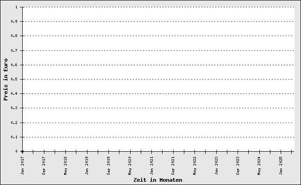Click the 'May 2022' x-axis label
Image resolution: width=301 pixels, height=185 pixels.
pos(194,166)
